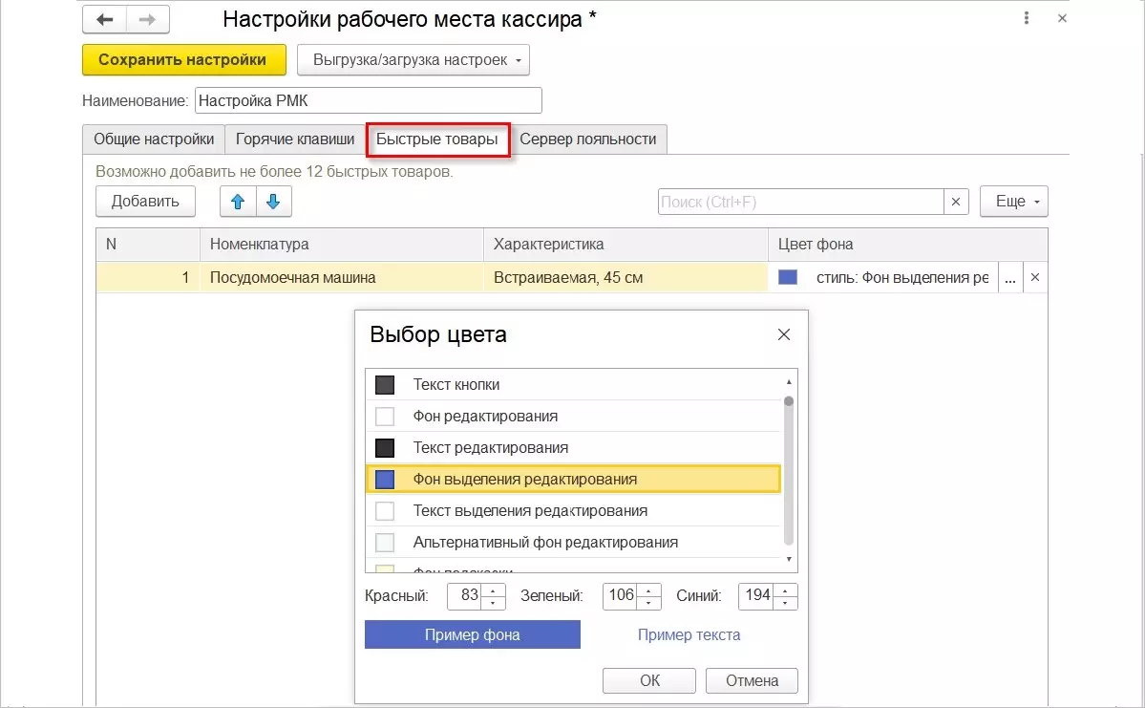Click the blue swatch in Цвет фона cell
Viewport: 1145px width, 708px height.
[x=788, y=278]
